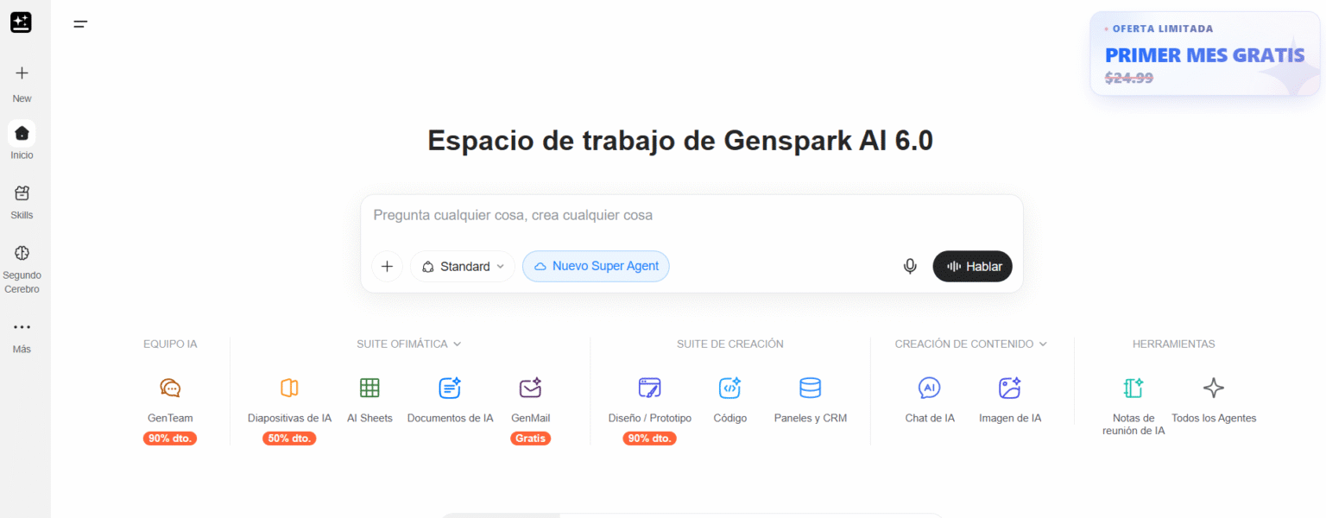Click the microphone icon
The height and width of the screenshot is (518, 1326).
[x=910, y=266]
